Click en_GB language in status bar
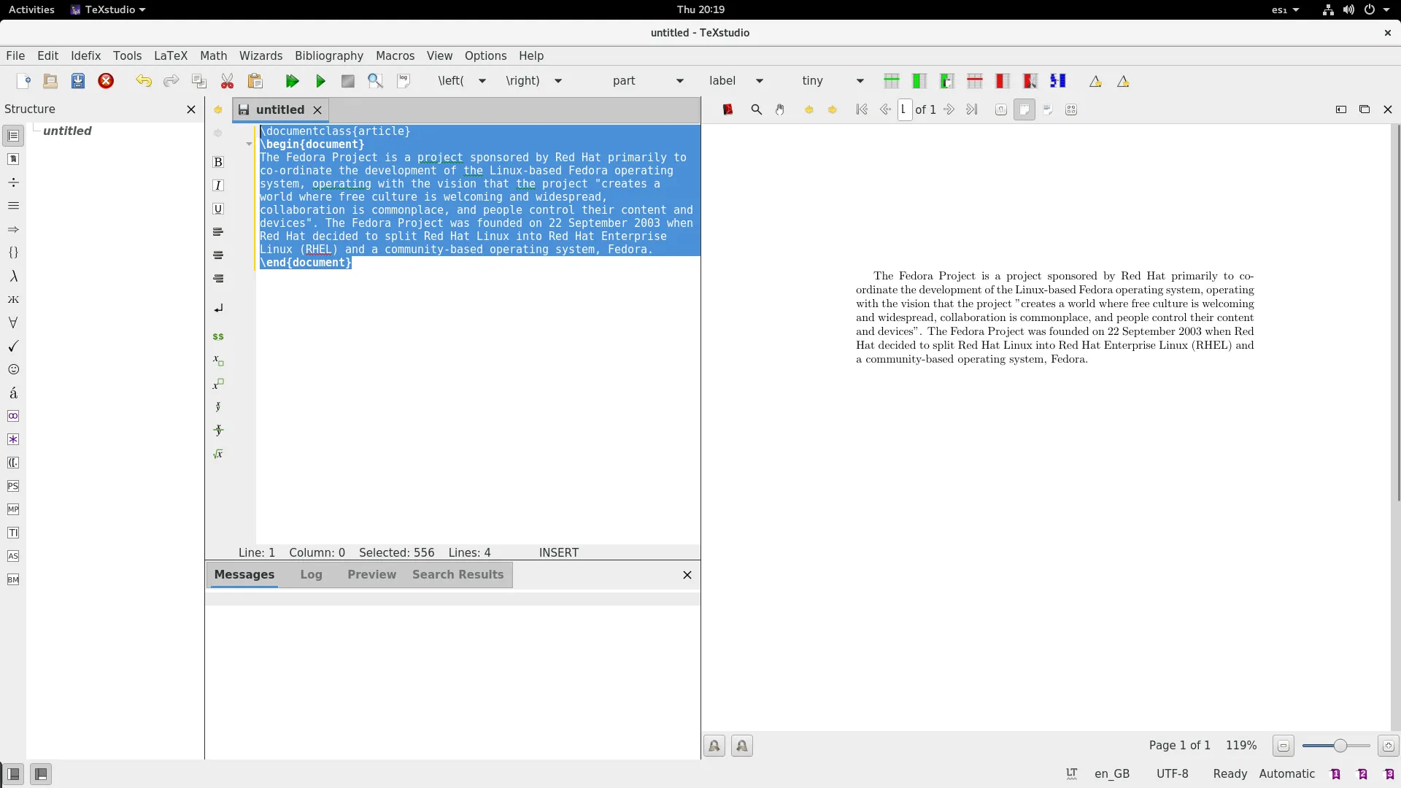This screenshot has width=1401, height=788. [1111, 773]
